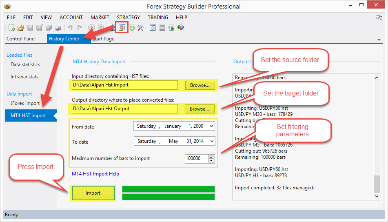Viewport: 388px width, 222px height.
Task: Open the From date calendar dropdown
Action: point(212,126)
